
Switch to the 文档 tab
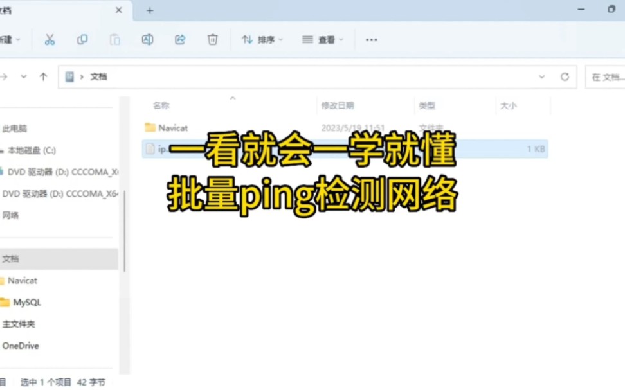click(58, 10)
